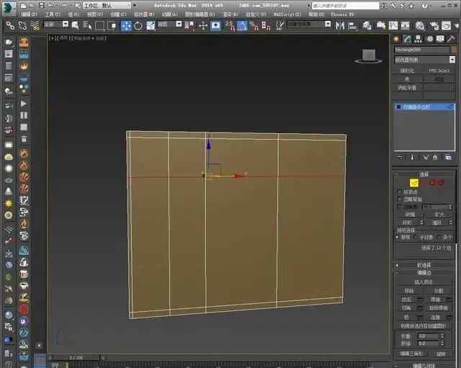Open the Phoenix FD menu

(343, 14)
